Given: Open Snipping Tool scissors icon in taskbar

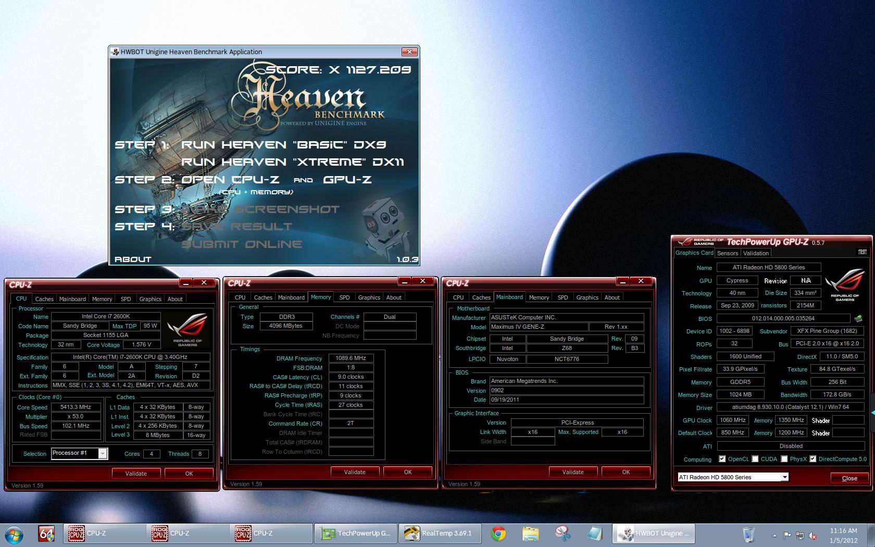Looking at the screenshot, I should click(562, 533).
